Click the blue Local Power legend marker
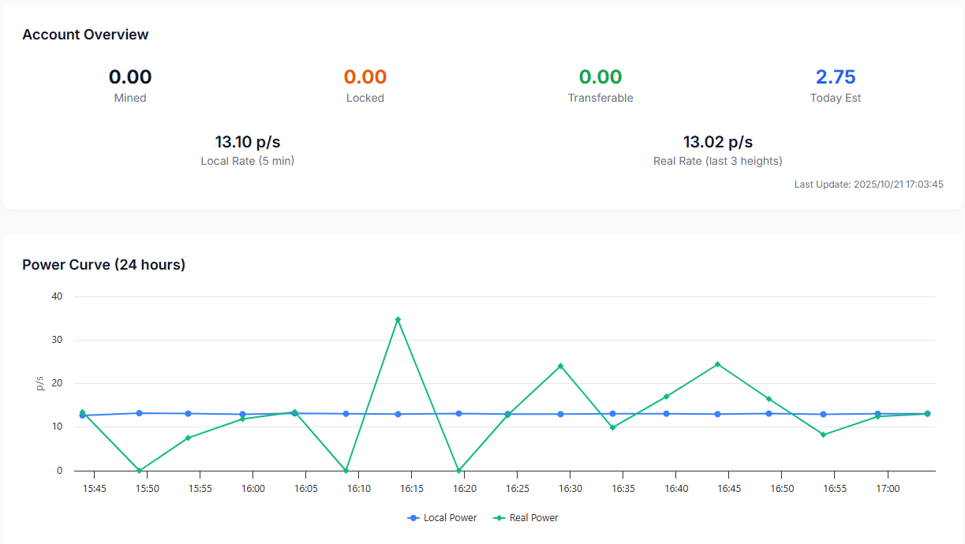Screen dimensions: 965x544 pyautogui.click(x=413, y=518)
